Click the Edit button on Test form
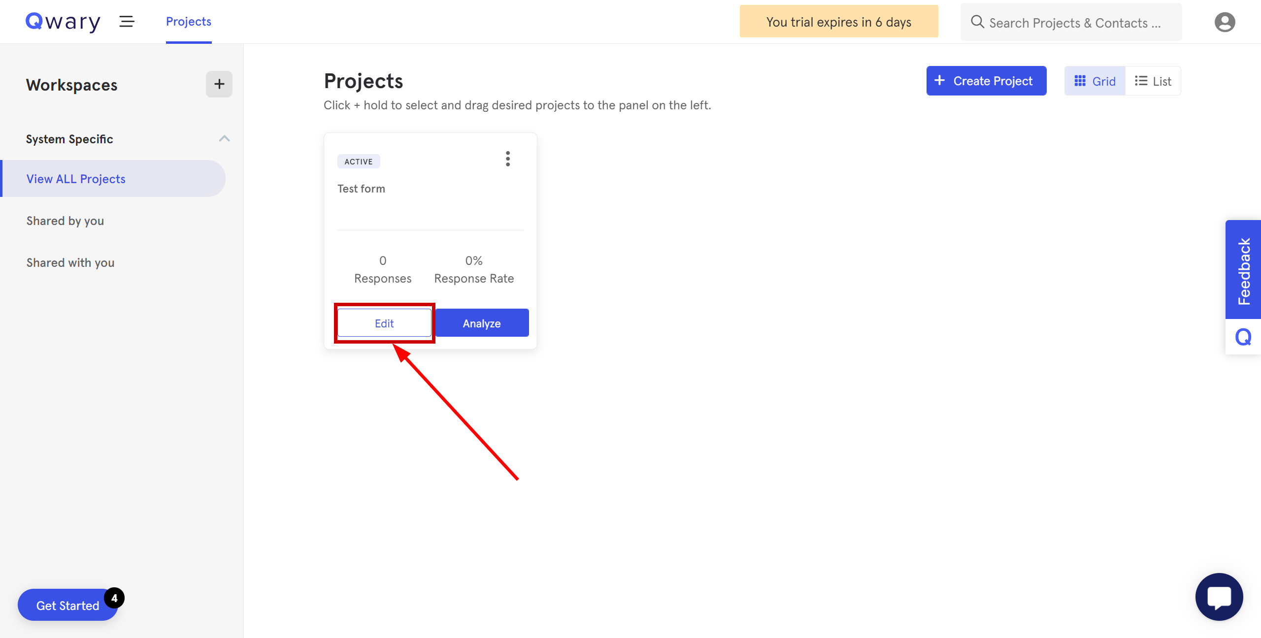The height and width of the screenshot is (638, 1261). click(383, 323)
